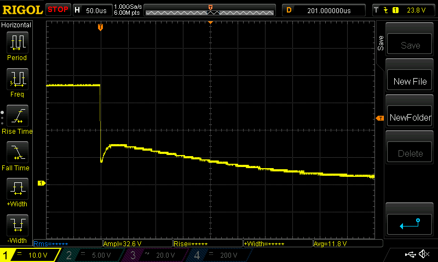Select the Period measurement icon

(17, 43)
